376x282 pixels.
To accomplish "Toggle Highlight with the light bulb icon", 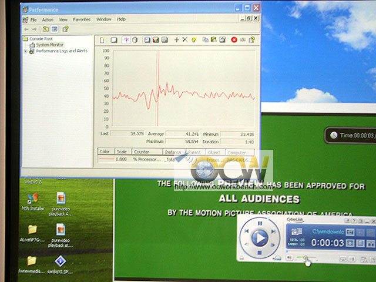I will [x=194, y=40].
